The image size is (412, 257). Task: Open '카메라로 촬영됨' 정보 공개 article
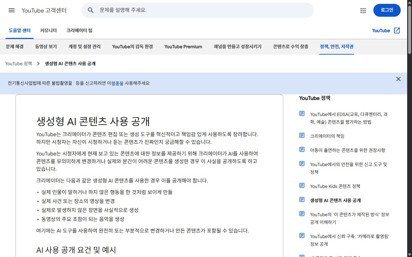coord(350,240)
